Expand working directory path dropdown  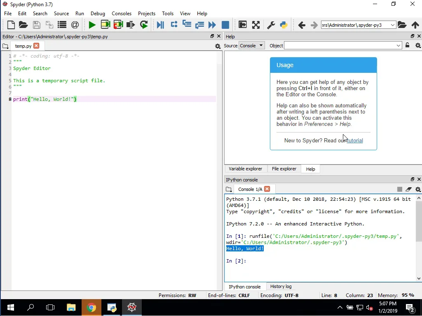point(393,25)
